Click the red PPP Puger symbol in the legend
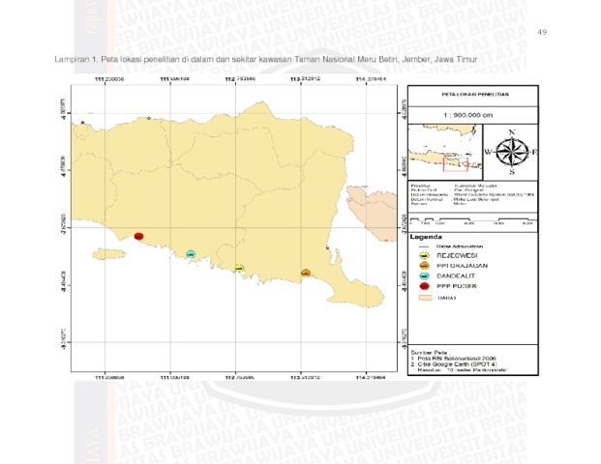The height and width of the screenshot is (464, 601). [x=424, y=286]
